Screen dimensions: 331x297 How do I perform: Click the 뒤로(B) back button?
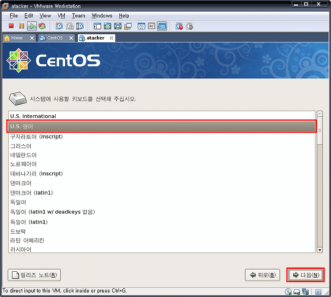263,275
